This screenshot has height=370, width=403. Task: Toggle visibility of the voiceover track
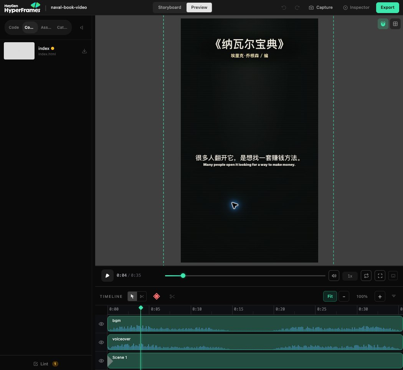click(x=101, y=342)
